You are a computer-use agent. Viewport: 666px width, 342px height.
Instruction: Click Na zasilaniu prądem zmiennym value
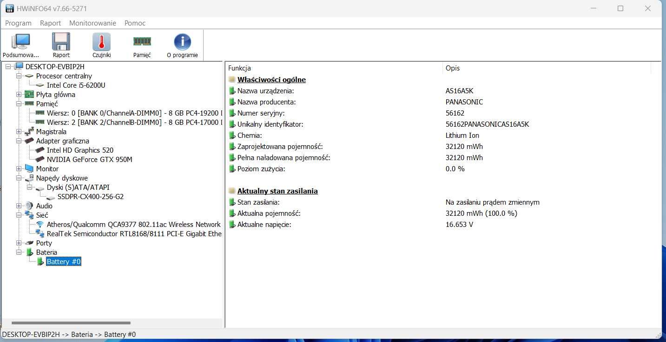pyautogui.click(x=493, y=202)
